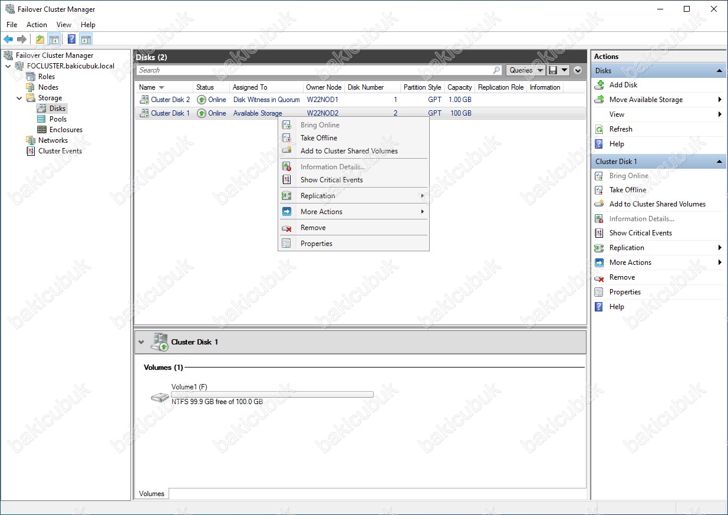Image resolution: width=728 pixels, height=515 pixels.
Task: Click the Properties icon in Actions pane
Action: click(x=599, y=292)
